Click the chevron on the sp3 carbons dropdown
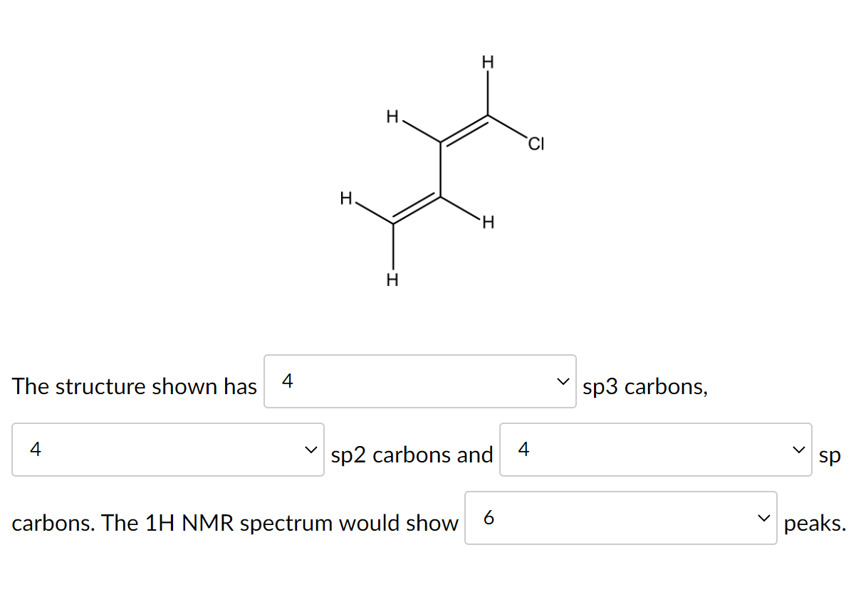 click(563, 381)
